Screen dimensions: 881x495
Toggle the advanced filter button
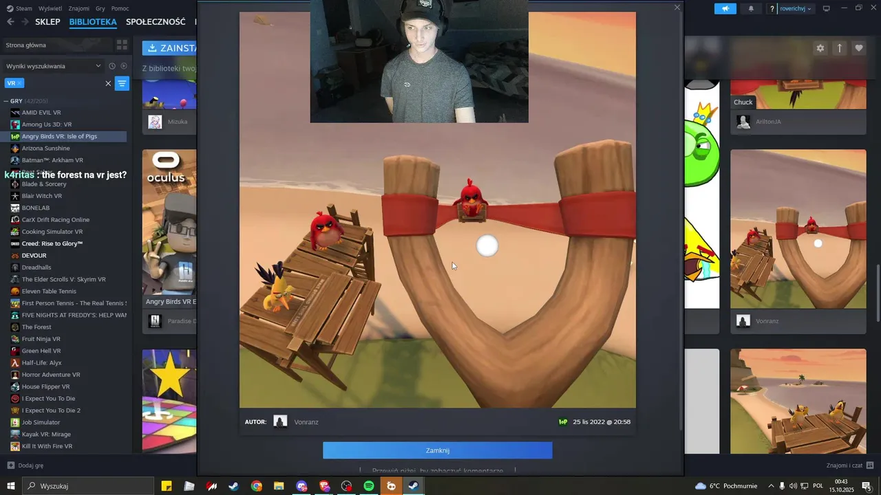tap(122, 83)
